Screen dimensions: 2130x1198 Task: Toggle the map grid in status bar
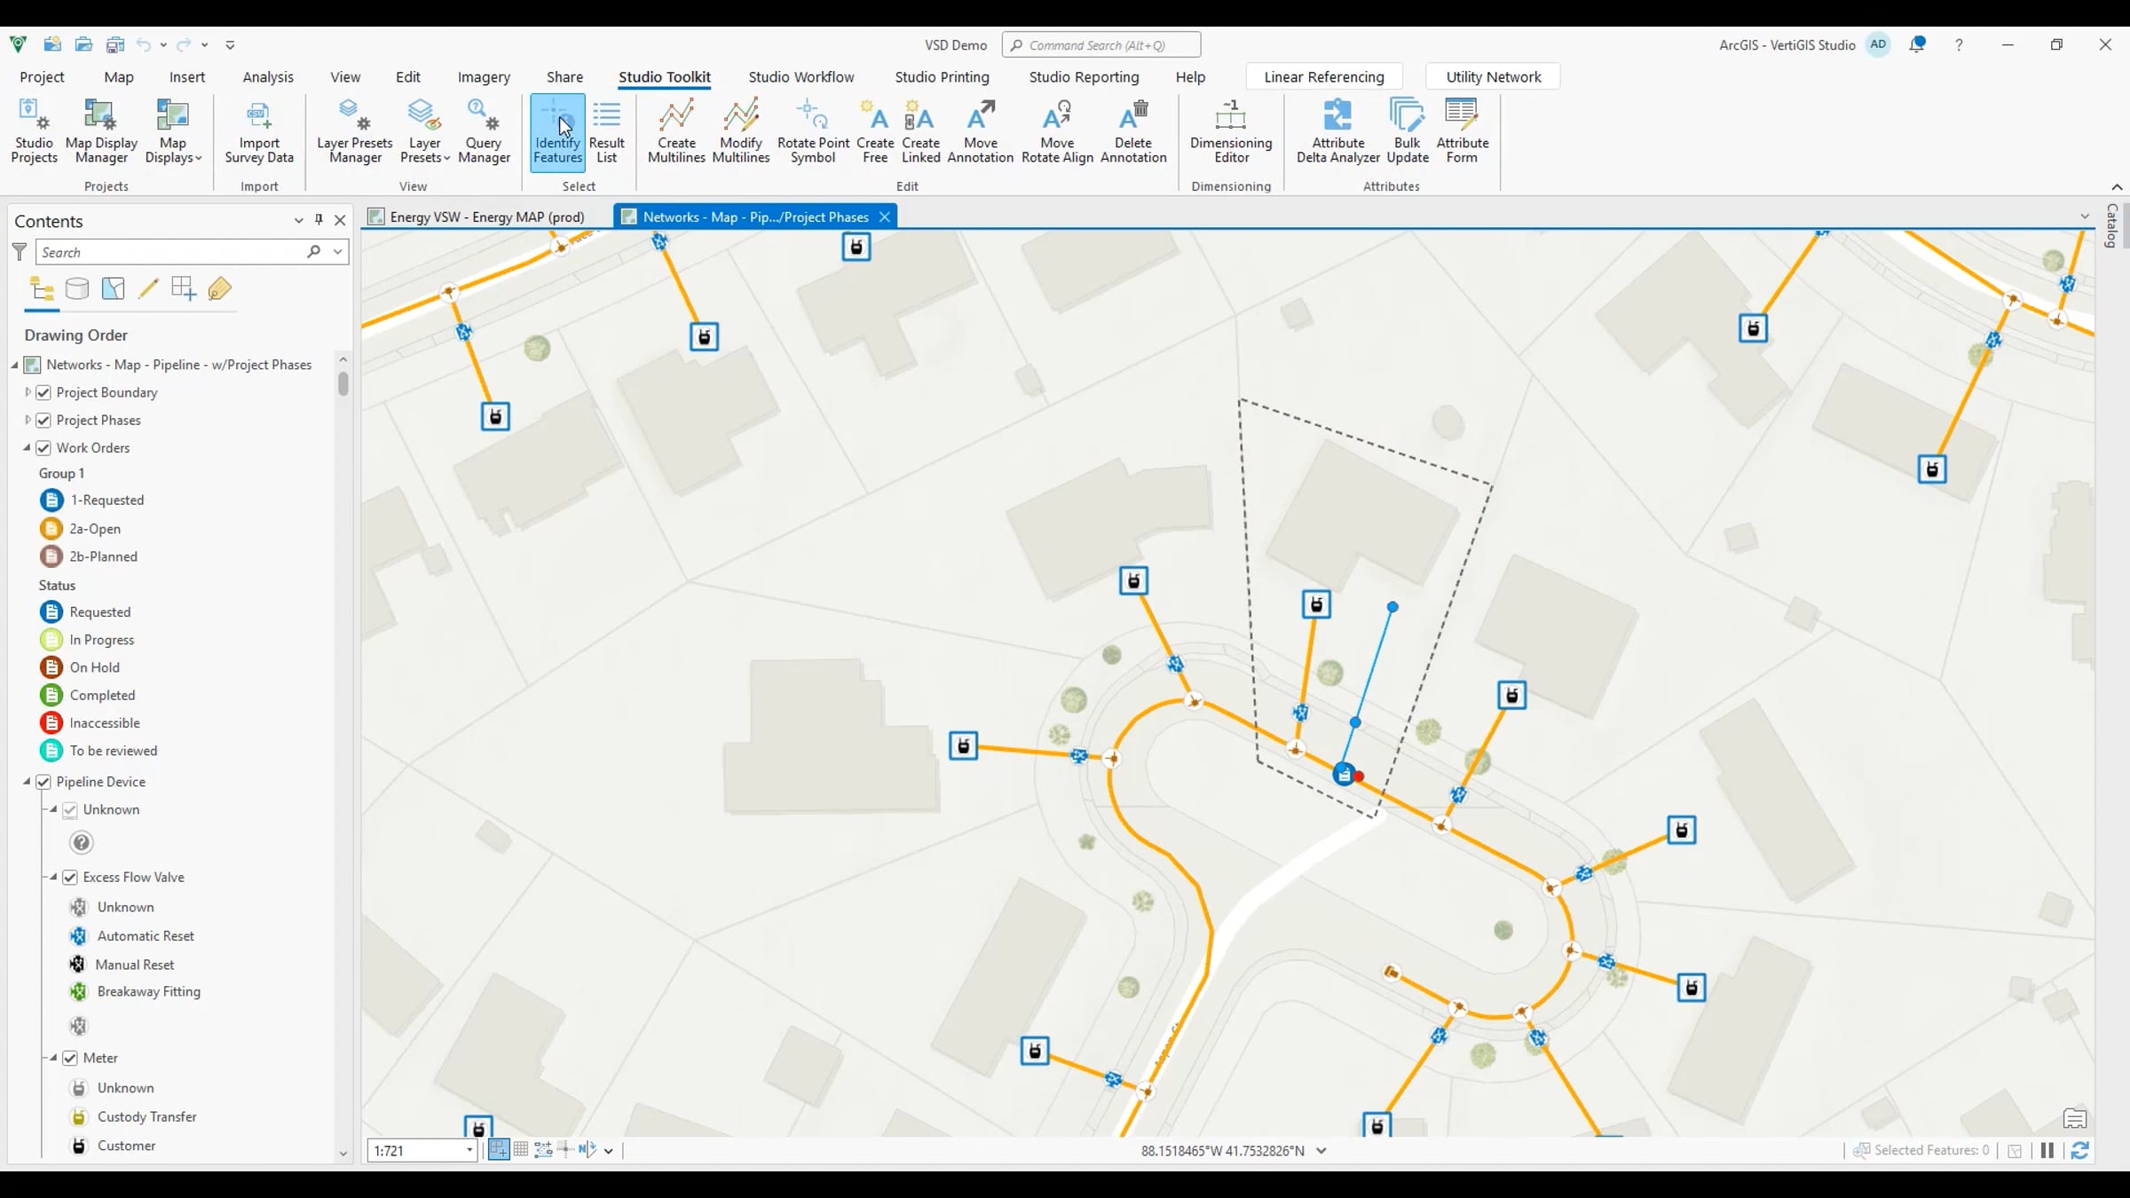click(521, 1150)
